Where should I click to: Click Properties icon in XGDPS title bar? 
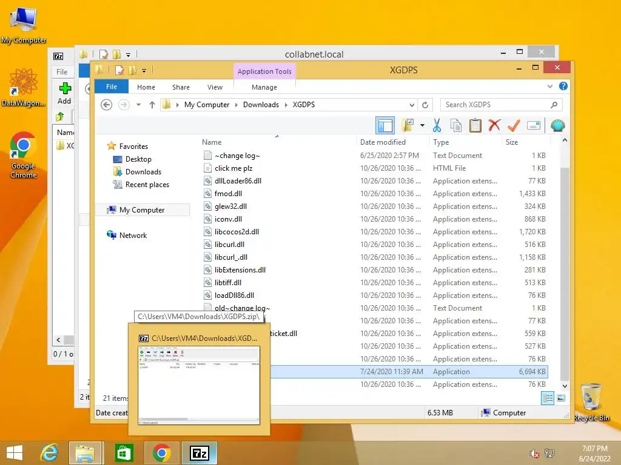click(x=119, y=70)
